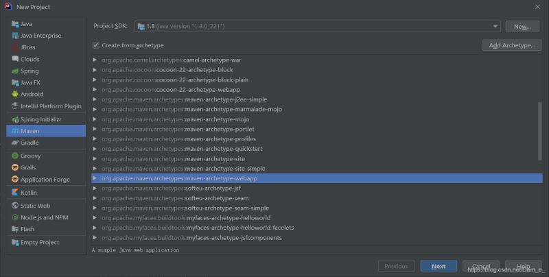The width and height of the screenshot is (549, 277).
Task: Click the Next button
Action: pyautogui.click(x=439, y=266)
